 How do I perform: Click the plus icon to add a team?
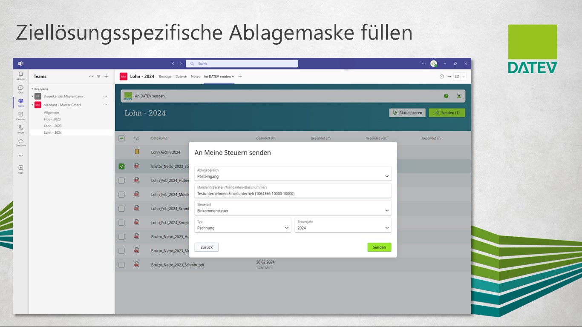pos(106,77)
